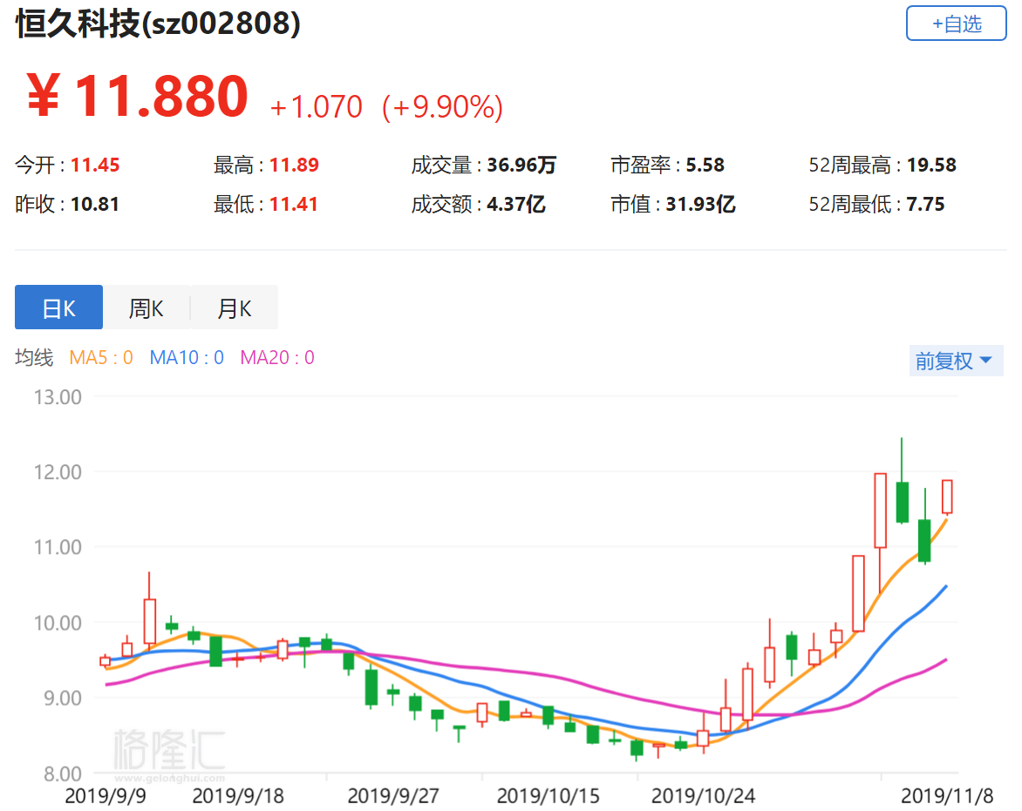Click y-axis label 8.00
Image resolution: width=1022 pixels, height=811 pixels.
coord(63,774)
